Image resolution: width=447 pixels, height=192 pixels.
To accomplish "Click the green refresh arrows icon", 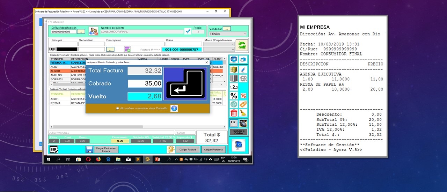I will (x=242, y=45).
